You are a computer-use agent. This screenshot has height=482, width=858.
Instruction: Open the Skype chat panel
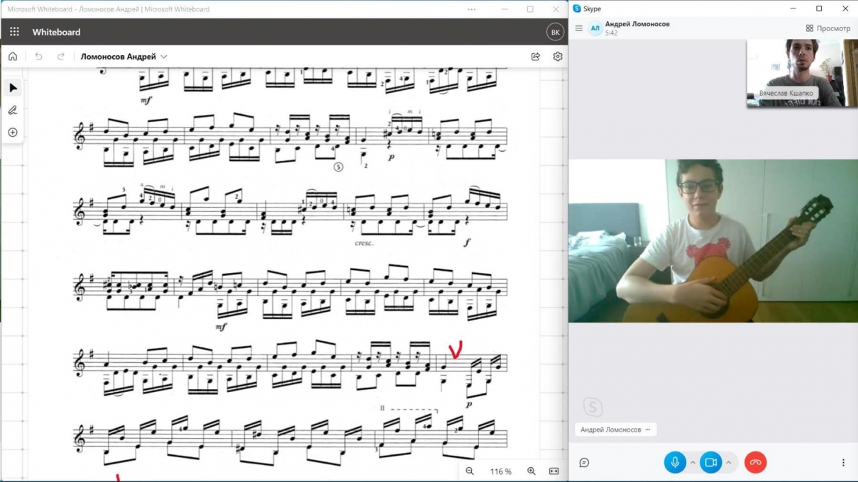(x=584, y=463)
